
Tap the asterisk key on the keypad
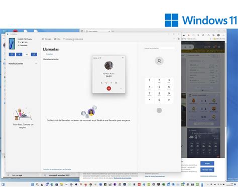point(150,100)
